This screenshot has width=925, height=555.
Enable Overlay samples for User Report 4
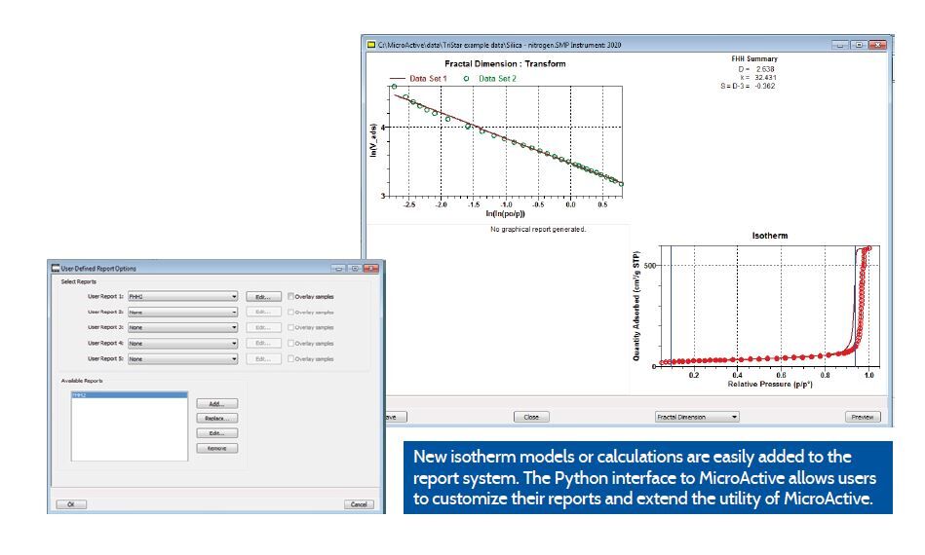[290, 343]
